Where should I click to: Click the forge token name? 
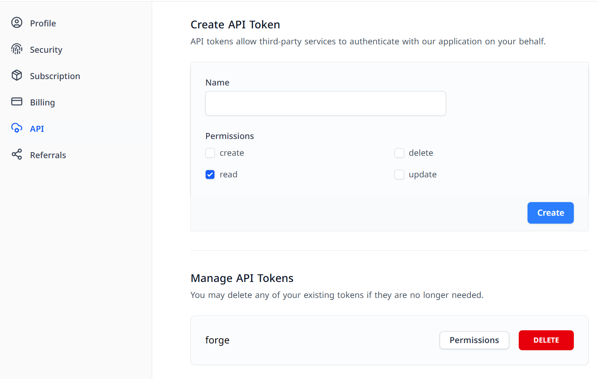(x=217, y=340)
